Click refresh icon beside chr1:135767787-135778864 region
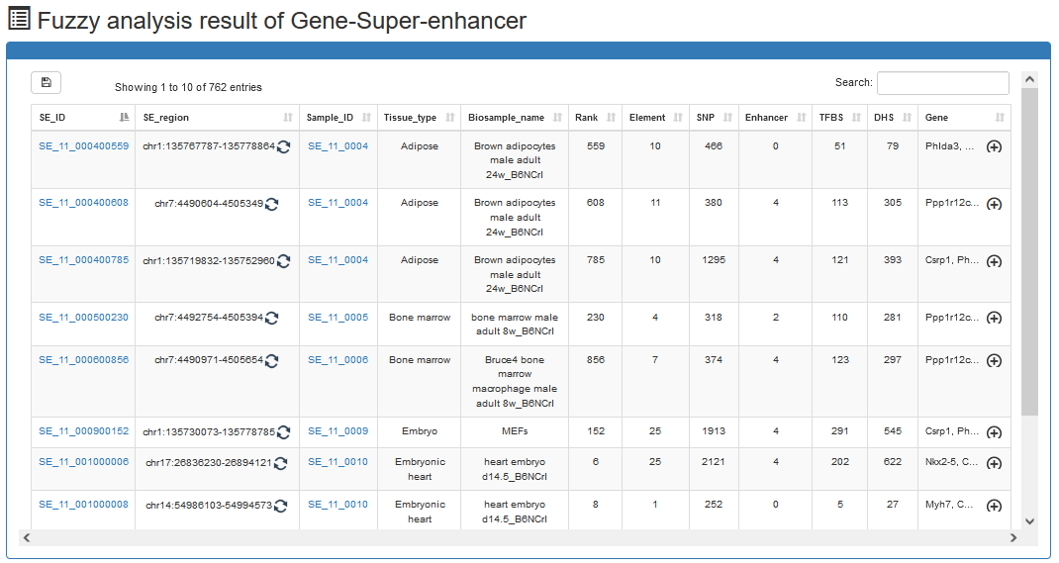Viewport: 1059px width, 563px height. pos(284,146)
